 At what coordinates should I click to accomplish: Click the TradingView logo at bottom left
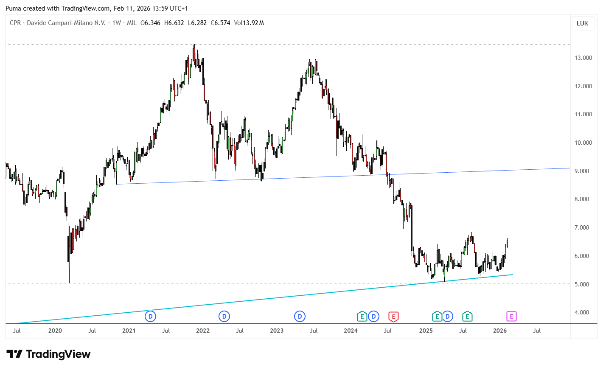coord(48,354)
